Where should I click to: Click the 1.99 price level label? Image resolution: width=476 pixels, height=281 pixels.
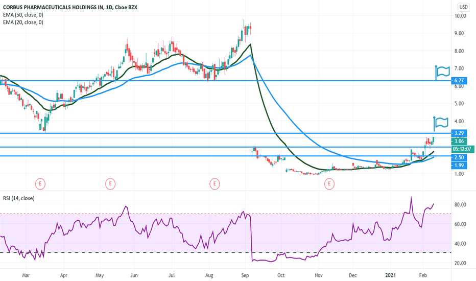[x=459, y=165]
